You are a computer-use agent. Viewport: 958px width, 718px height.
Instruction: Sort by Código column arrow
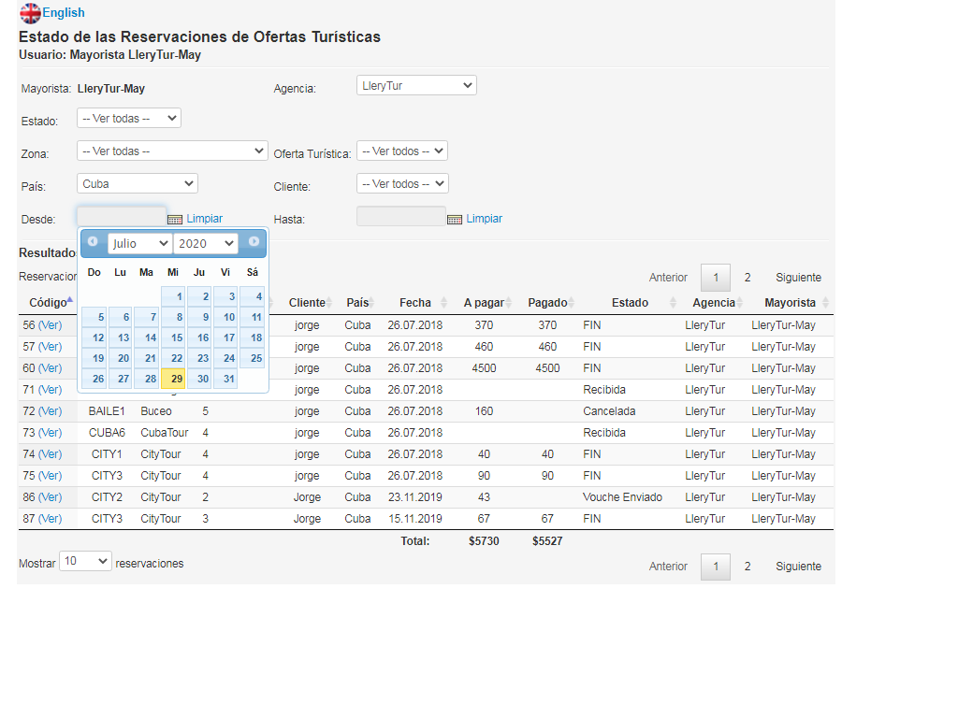(x=70, y=300)
